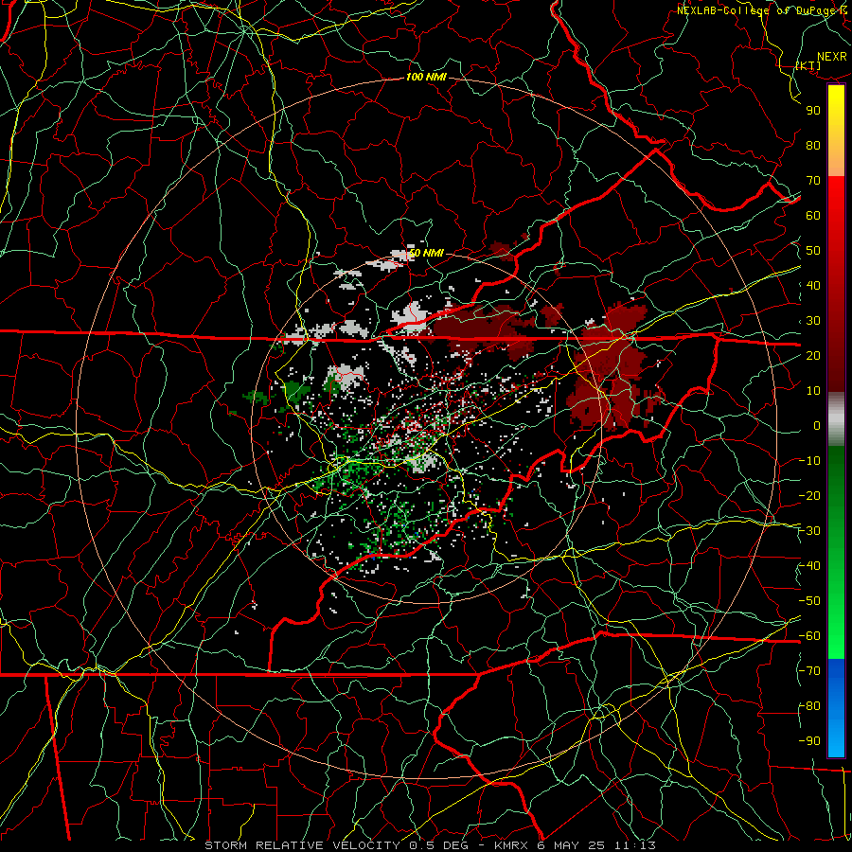852x852 pixels.
Task: Click the 30 value on velocity scale
Action: coord(813,321)
